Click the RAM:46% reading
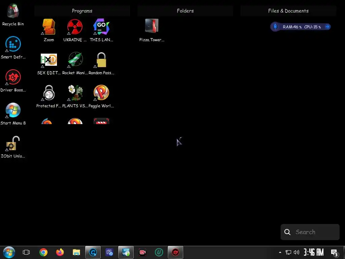This screenshot has width=345, height=259. 292,27
